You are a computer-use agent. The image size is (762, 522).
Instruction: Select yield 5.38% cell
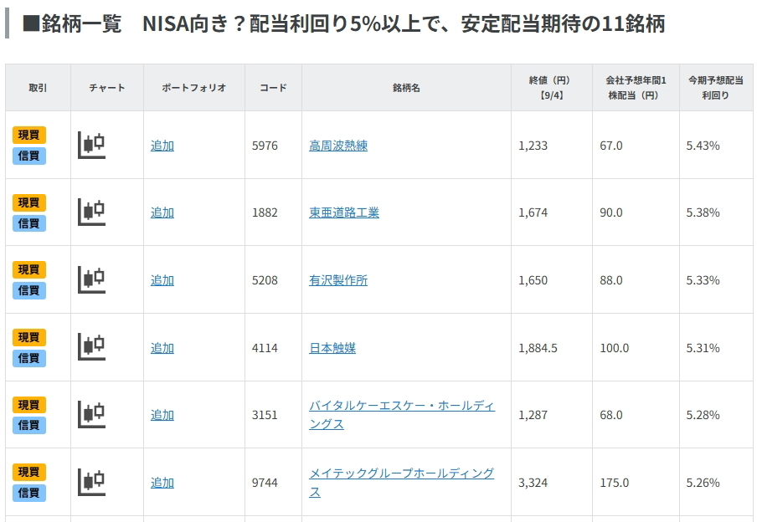click(716, 212)
